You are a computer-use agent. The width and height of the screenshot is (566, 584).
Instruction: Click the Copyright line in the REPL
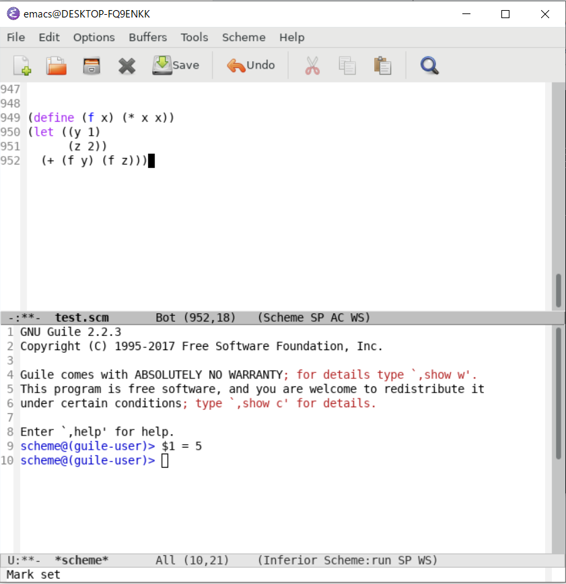tap(201, 346)
